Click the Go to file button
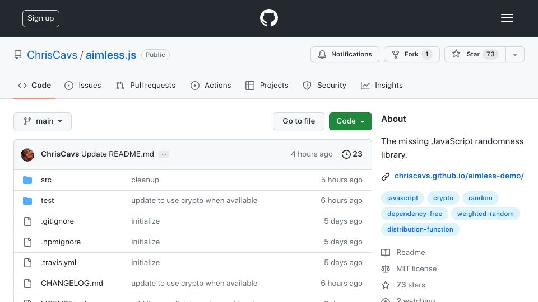The width and height of the screenshot is (538, 302). [299, 121]
